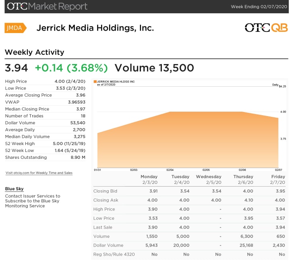Screen dimensions: 290x264
Task: Click Thursday's Low Price 3.95
Action: (249, 218)
